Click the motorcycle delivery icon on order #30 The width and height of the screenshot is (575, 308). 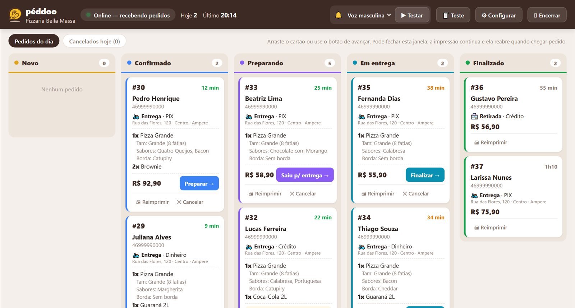pyautogui.click(x=136, y=117)
